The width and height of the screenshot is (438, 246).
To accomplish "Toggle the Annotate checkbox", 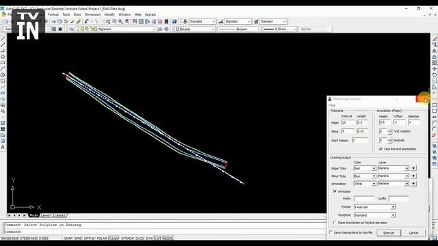I will [x=335, y=191].
